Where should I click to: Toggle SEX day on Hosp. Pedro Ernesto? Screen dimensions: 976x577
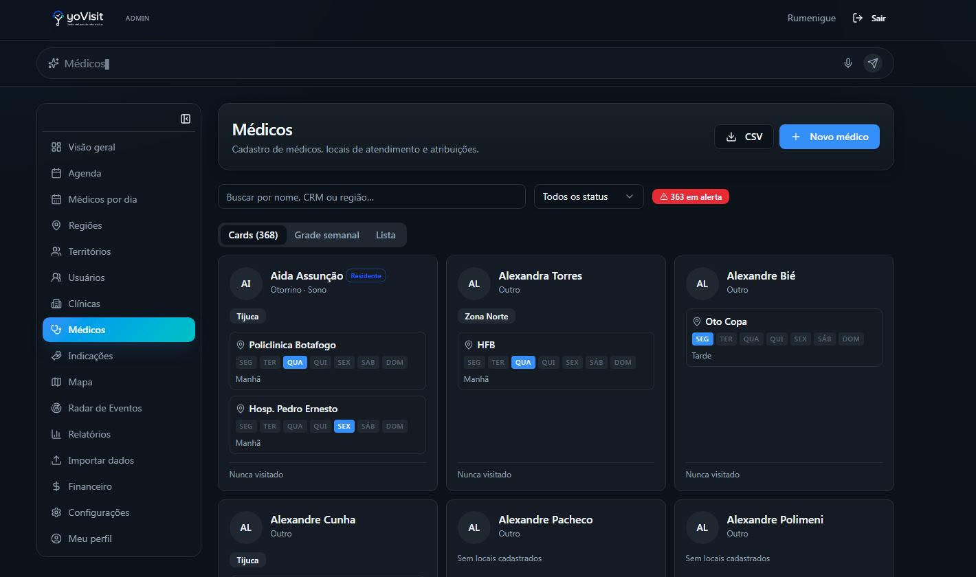[x=344, y=426]
